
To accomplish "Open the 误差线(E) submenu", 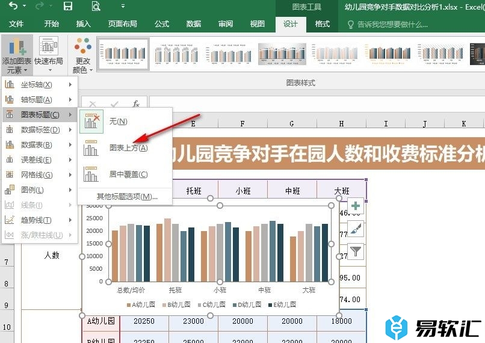I will [40, 160].
